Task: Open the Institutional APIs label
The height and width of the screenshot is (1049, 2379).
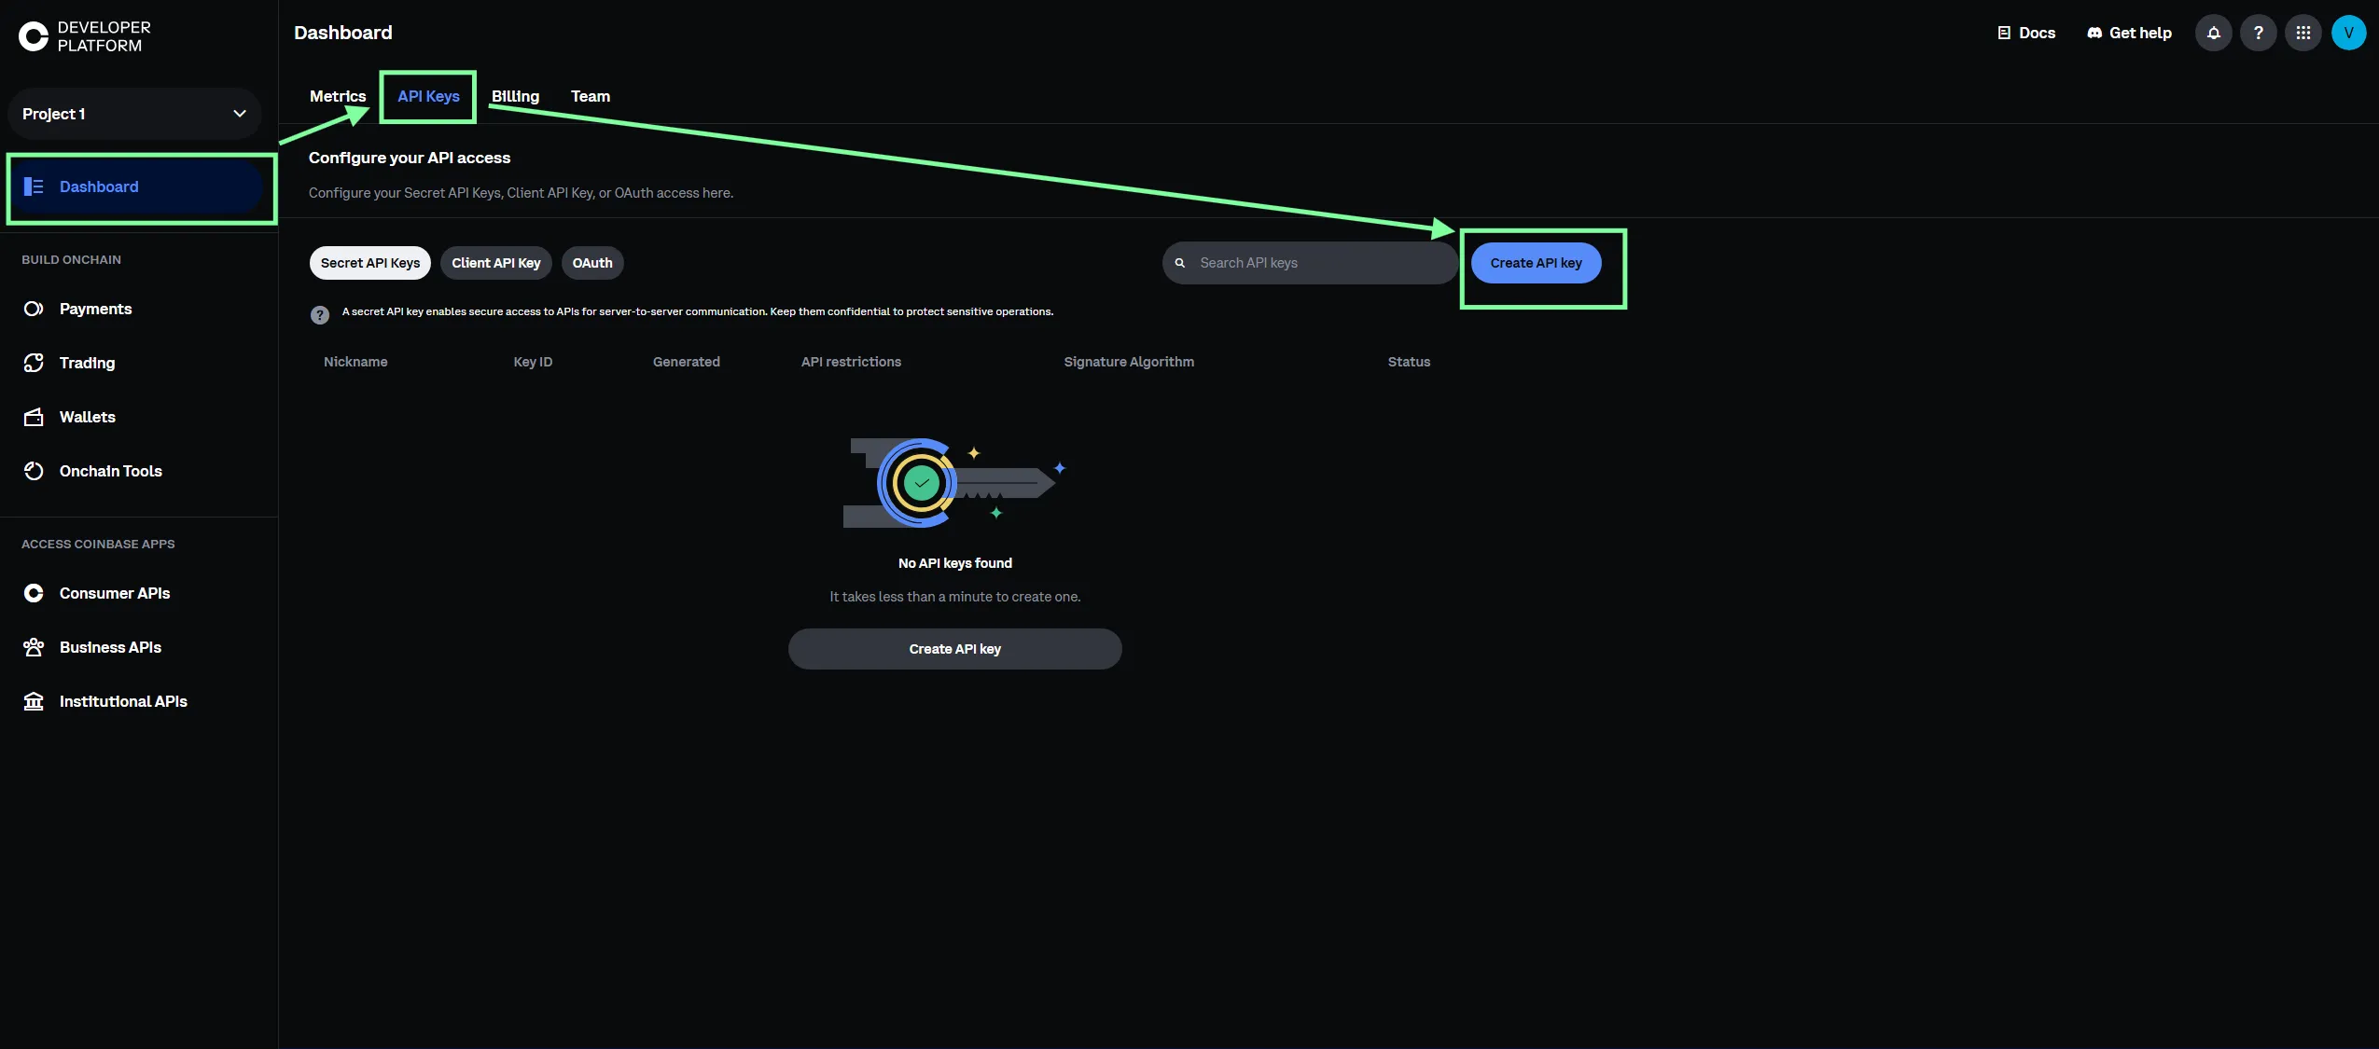Action: (123, 701)
